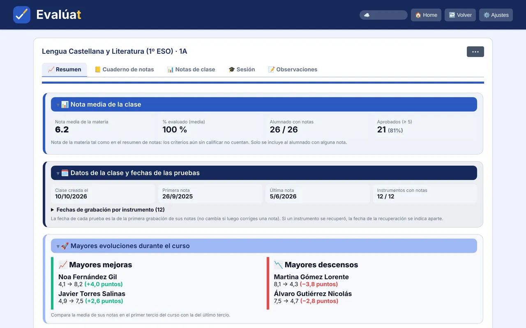Select student Martina Gómez Lorente
526x328 pixels.
pos(311,277)
